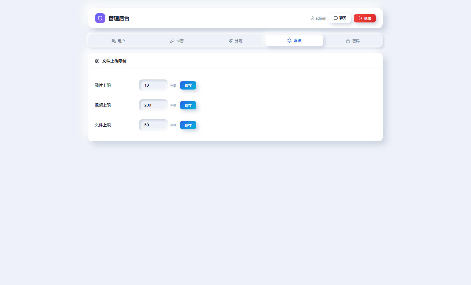Switch to the 密码 tab
The height and width of the screenshot is (285, 471).
click(353, 41)
